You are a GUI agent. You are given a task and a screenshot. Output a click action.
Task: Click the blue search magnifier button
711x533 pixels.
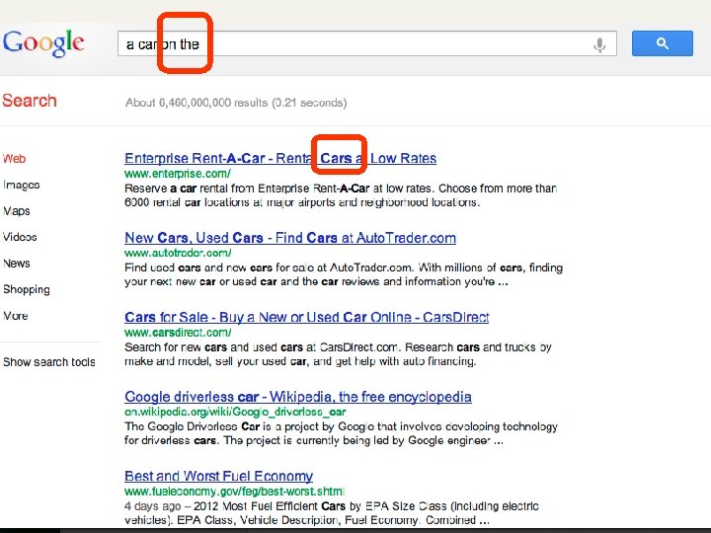pyautogui.click(x=662, y=43)
